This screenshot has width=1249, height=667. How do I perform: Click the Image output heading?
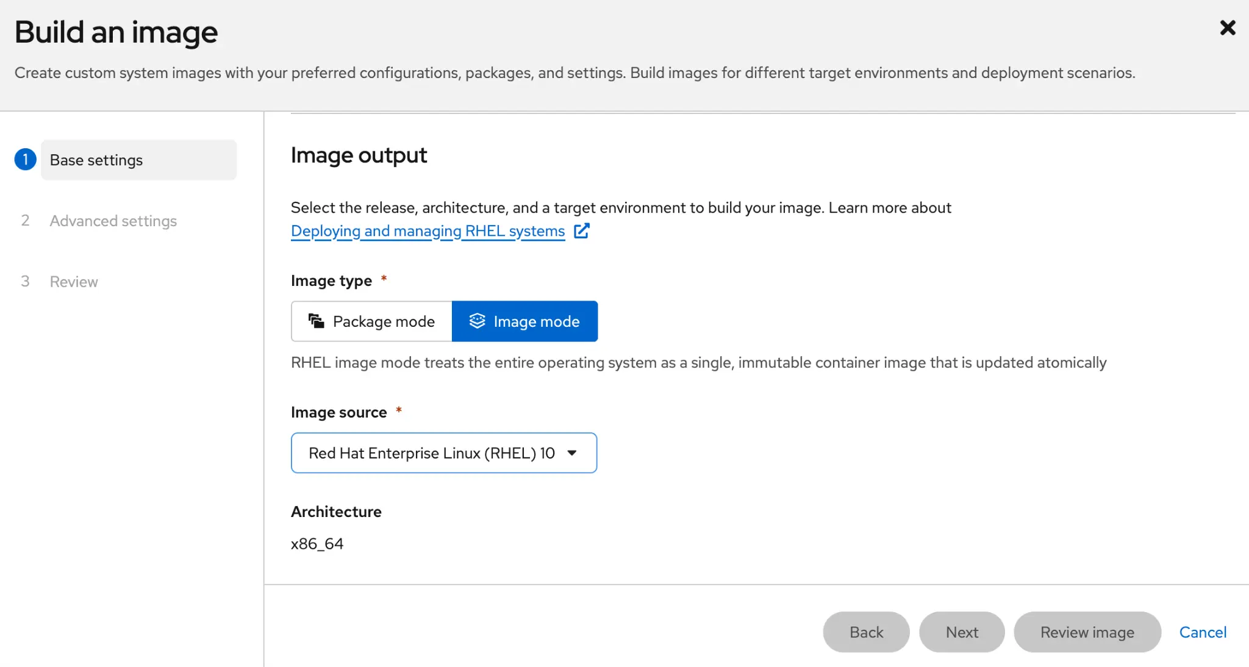click(x=359, y=155)
